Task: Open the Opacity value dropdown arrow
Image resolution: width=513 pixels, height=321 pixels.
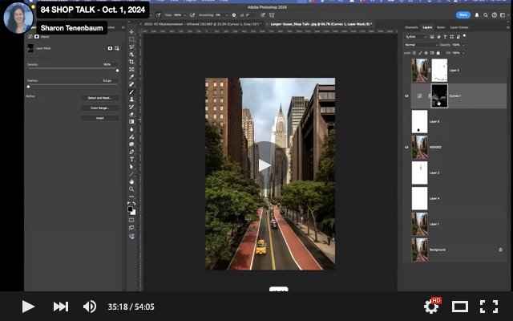Action: 463,45
